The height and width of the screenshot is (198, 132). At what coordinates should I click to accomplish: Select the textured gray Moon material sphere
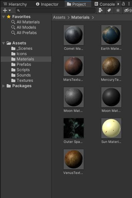74,97
